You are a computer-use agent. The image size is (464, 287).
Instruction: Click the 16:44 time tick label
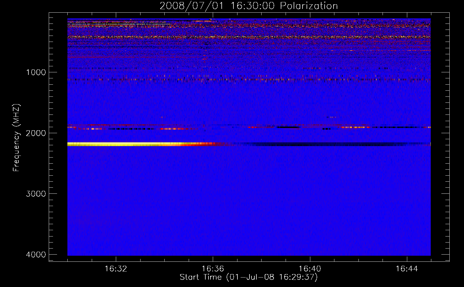click(x=407, y=269)
